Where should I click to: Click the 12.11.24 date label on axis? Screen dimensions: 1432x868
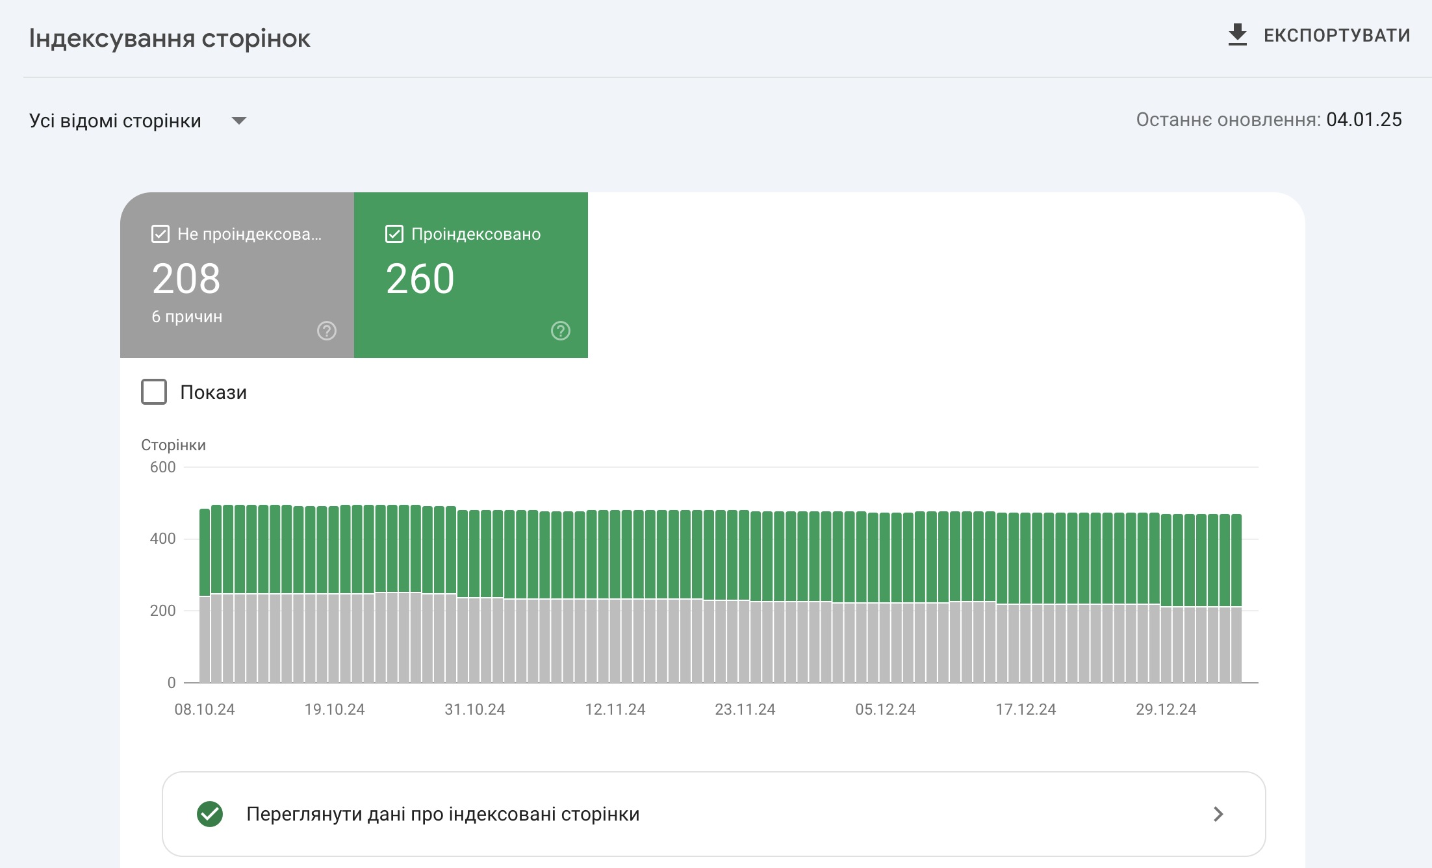[x=615, y=709]
